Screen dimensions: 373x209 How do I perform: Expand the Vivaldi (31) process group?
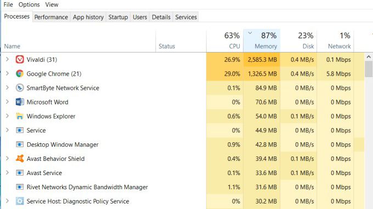(7, 59)
